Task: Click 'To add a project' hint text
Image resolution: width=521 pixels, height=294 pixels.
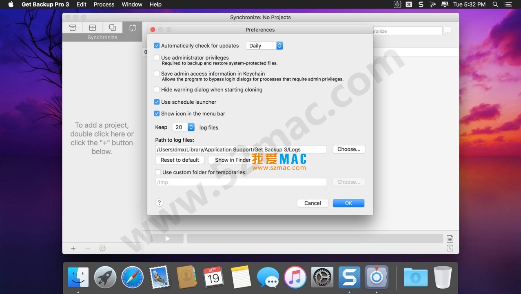Action: (102, 138)
